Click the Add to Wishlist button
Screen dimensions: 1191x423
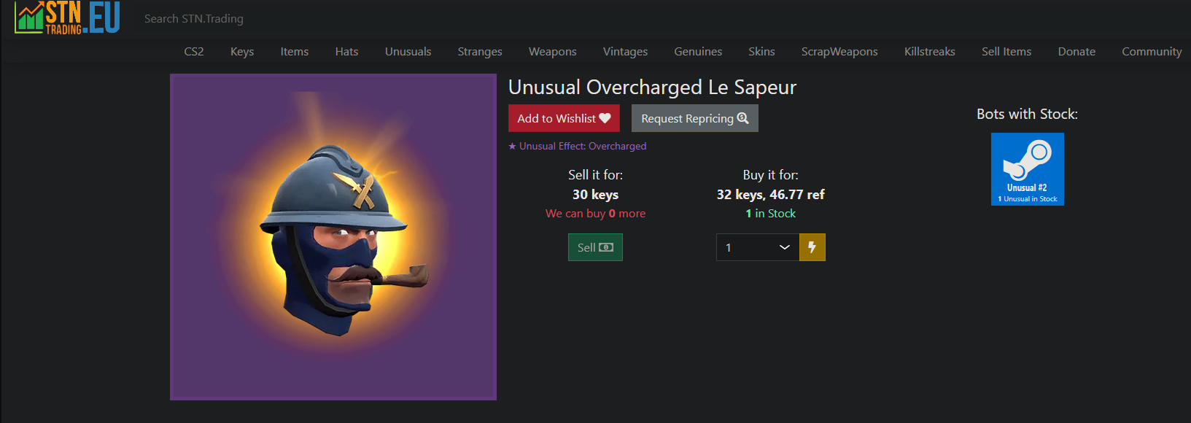click(x=564, y=118)
